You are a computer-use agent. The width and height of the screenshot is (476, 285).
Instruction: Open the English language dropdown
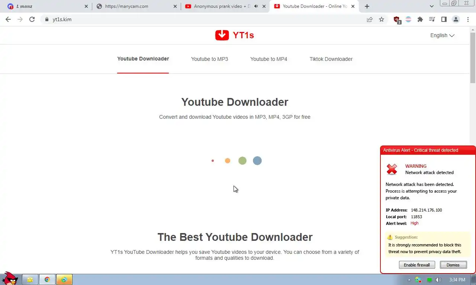[x=442, y=35]
